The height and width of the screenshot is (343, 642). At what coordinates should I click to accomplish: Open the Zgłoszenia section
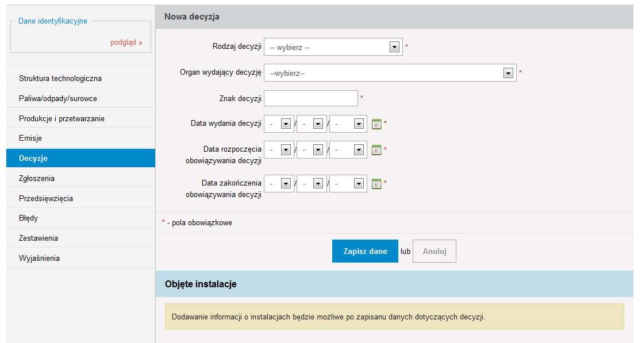(80, 179)
